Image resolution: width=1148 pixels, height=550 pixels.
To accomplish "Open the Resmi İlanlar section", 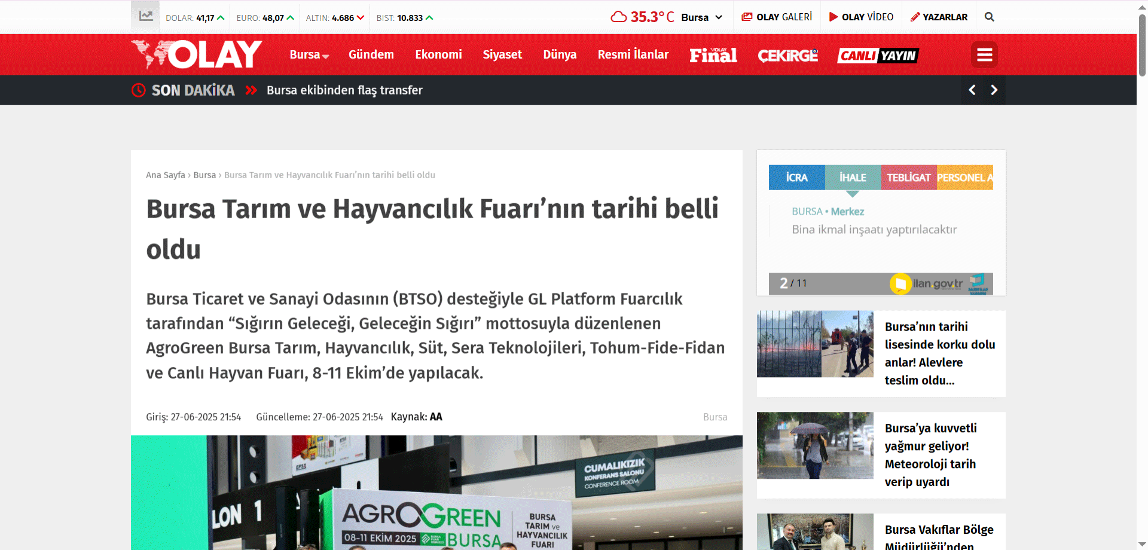I will click(x=633, y=55).
